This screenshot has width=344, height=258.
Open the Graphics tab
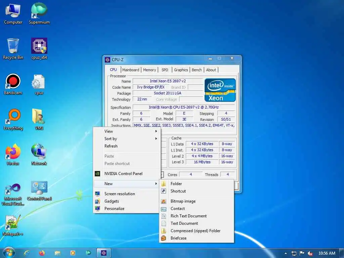[181, 70]
